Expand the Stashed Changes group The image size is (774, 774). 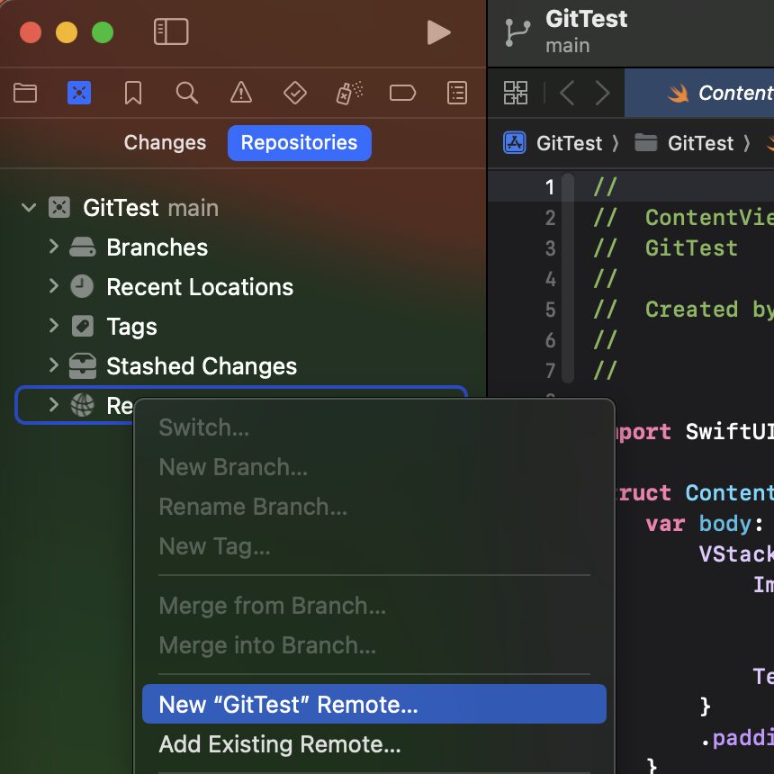[54, 364]
